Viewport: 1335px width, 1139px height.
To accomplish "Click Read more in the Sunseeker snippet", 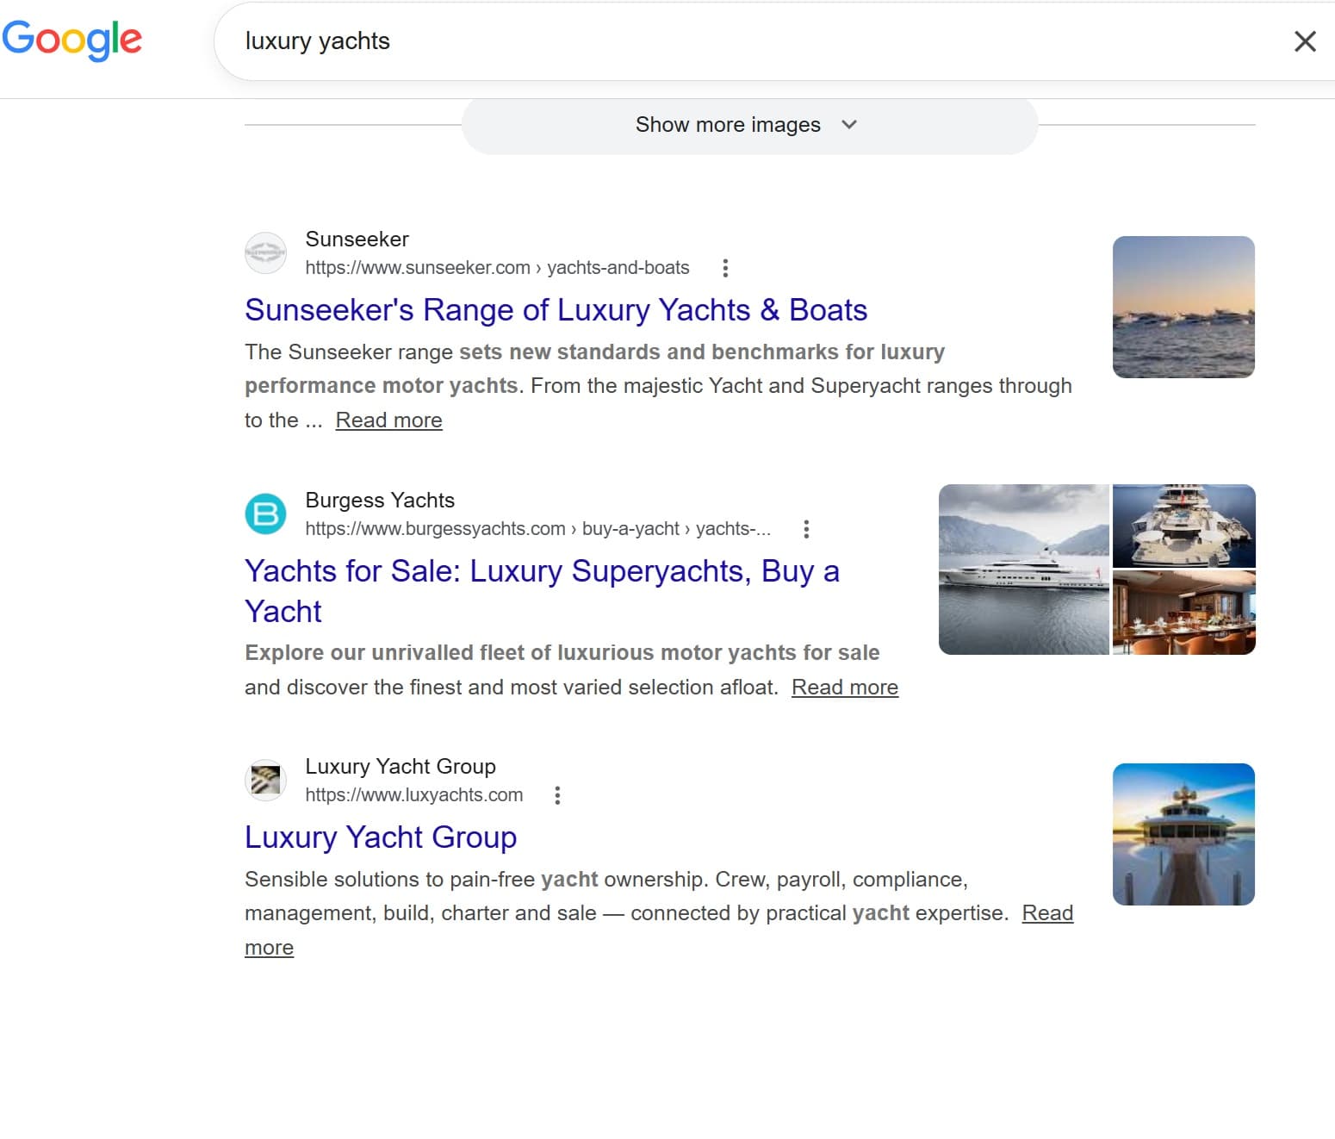I will point(388,420).
